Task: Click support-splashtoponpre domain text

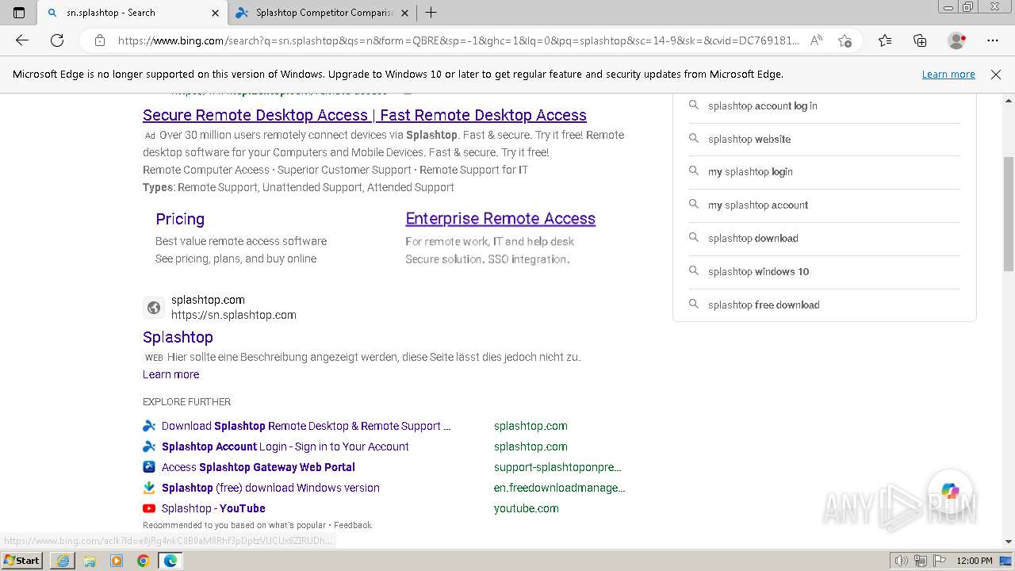Action: point(557,467)
